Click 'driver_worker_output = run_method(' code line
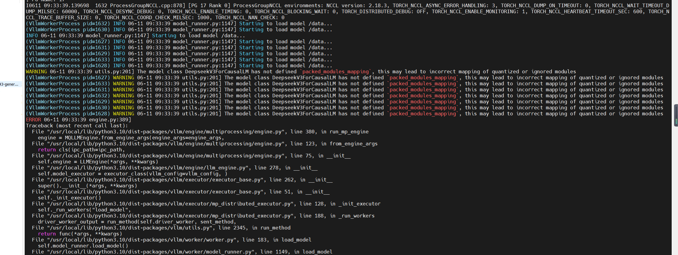678x255 pixels. 137,222
